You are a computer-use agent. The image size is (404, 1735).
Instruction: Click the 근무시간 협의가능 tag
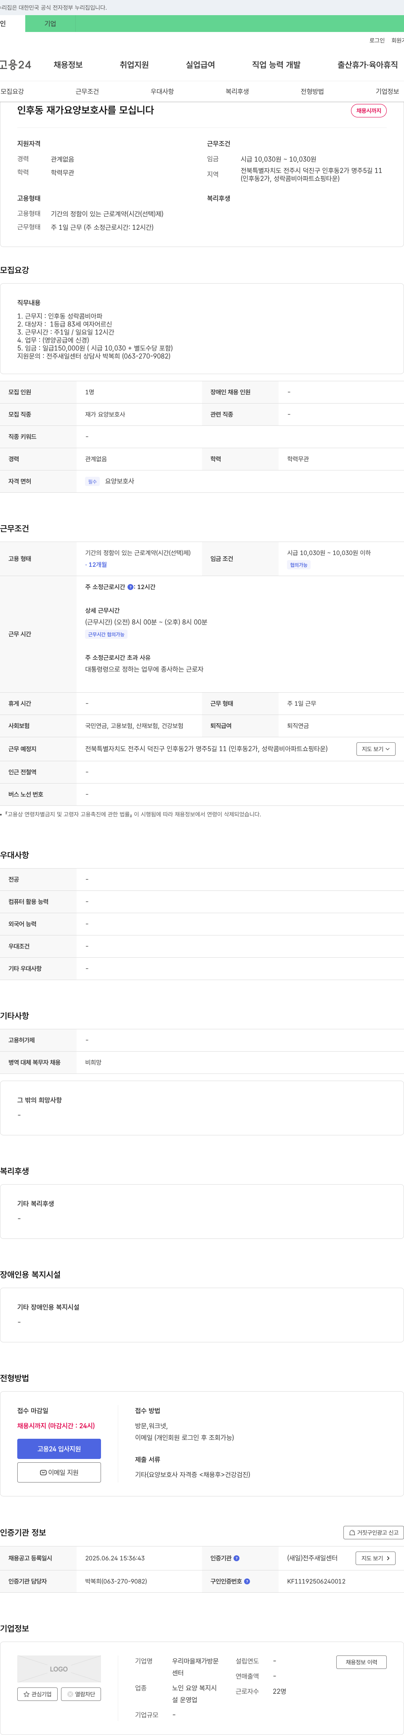point(106,635)
